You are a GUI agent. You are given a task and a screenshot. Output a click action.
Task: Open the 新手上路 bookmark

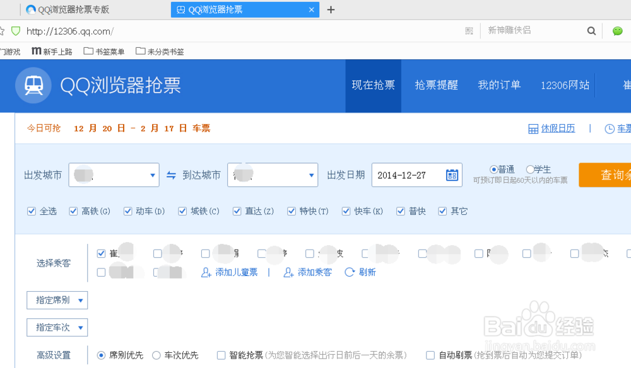point(52,52)
